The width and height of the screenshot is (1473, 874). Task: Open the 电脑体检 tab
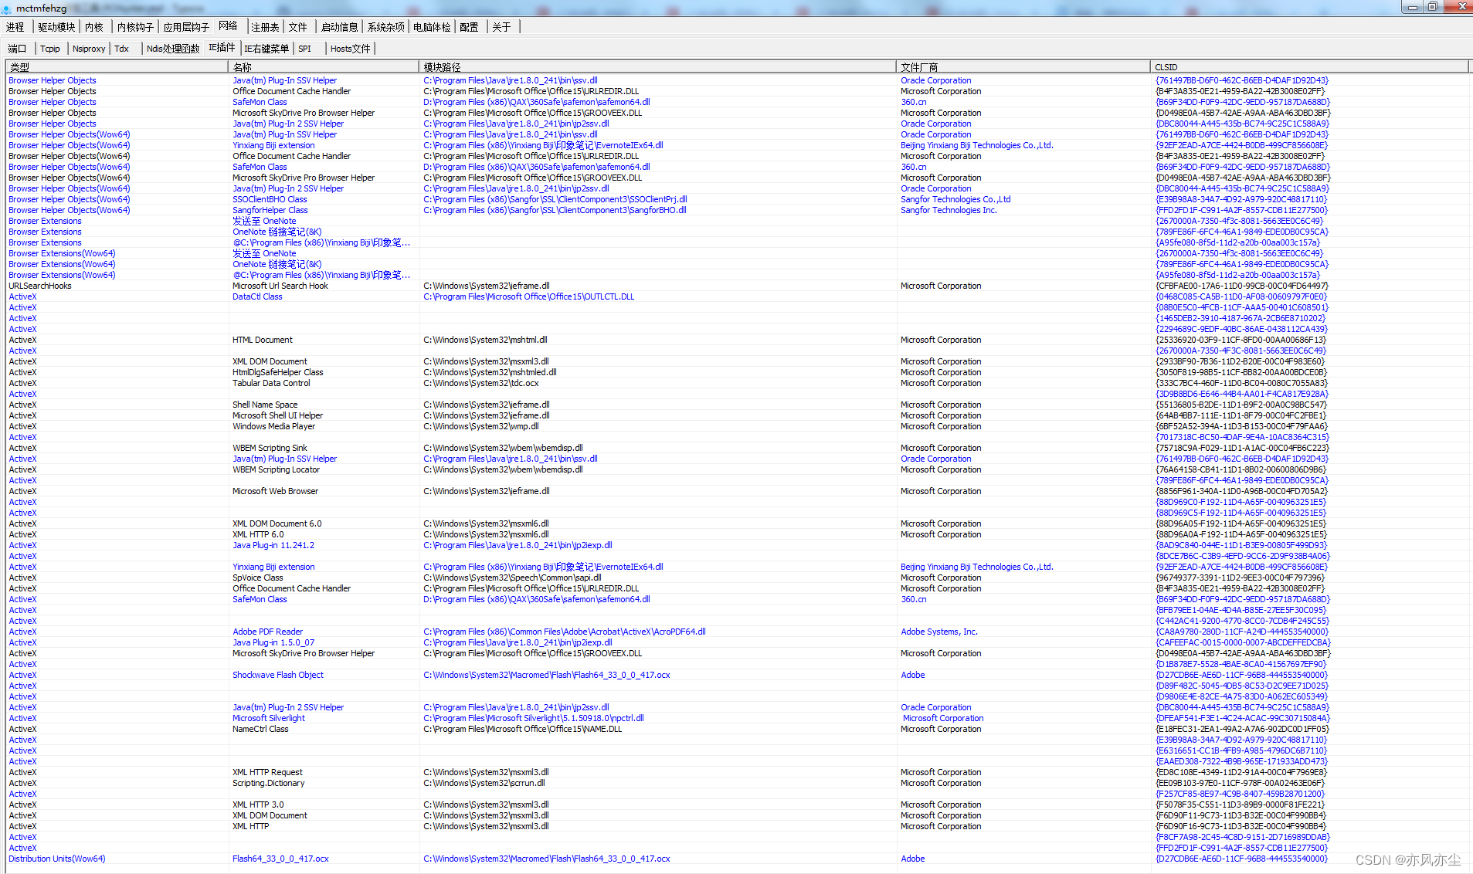click(x=432, y=27)
